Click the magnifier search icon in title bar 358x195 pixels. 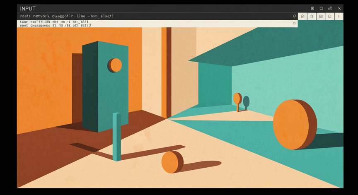tap(321, 8)
